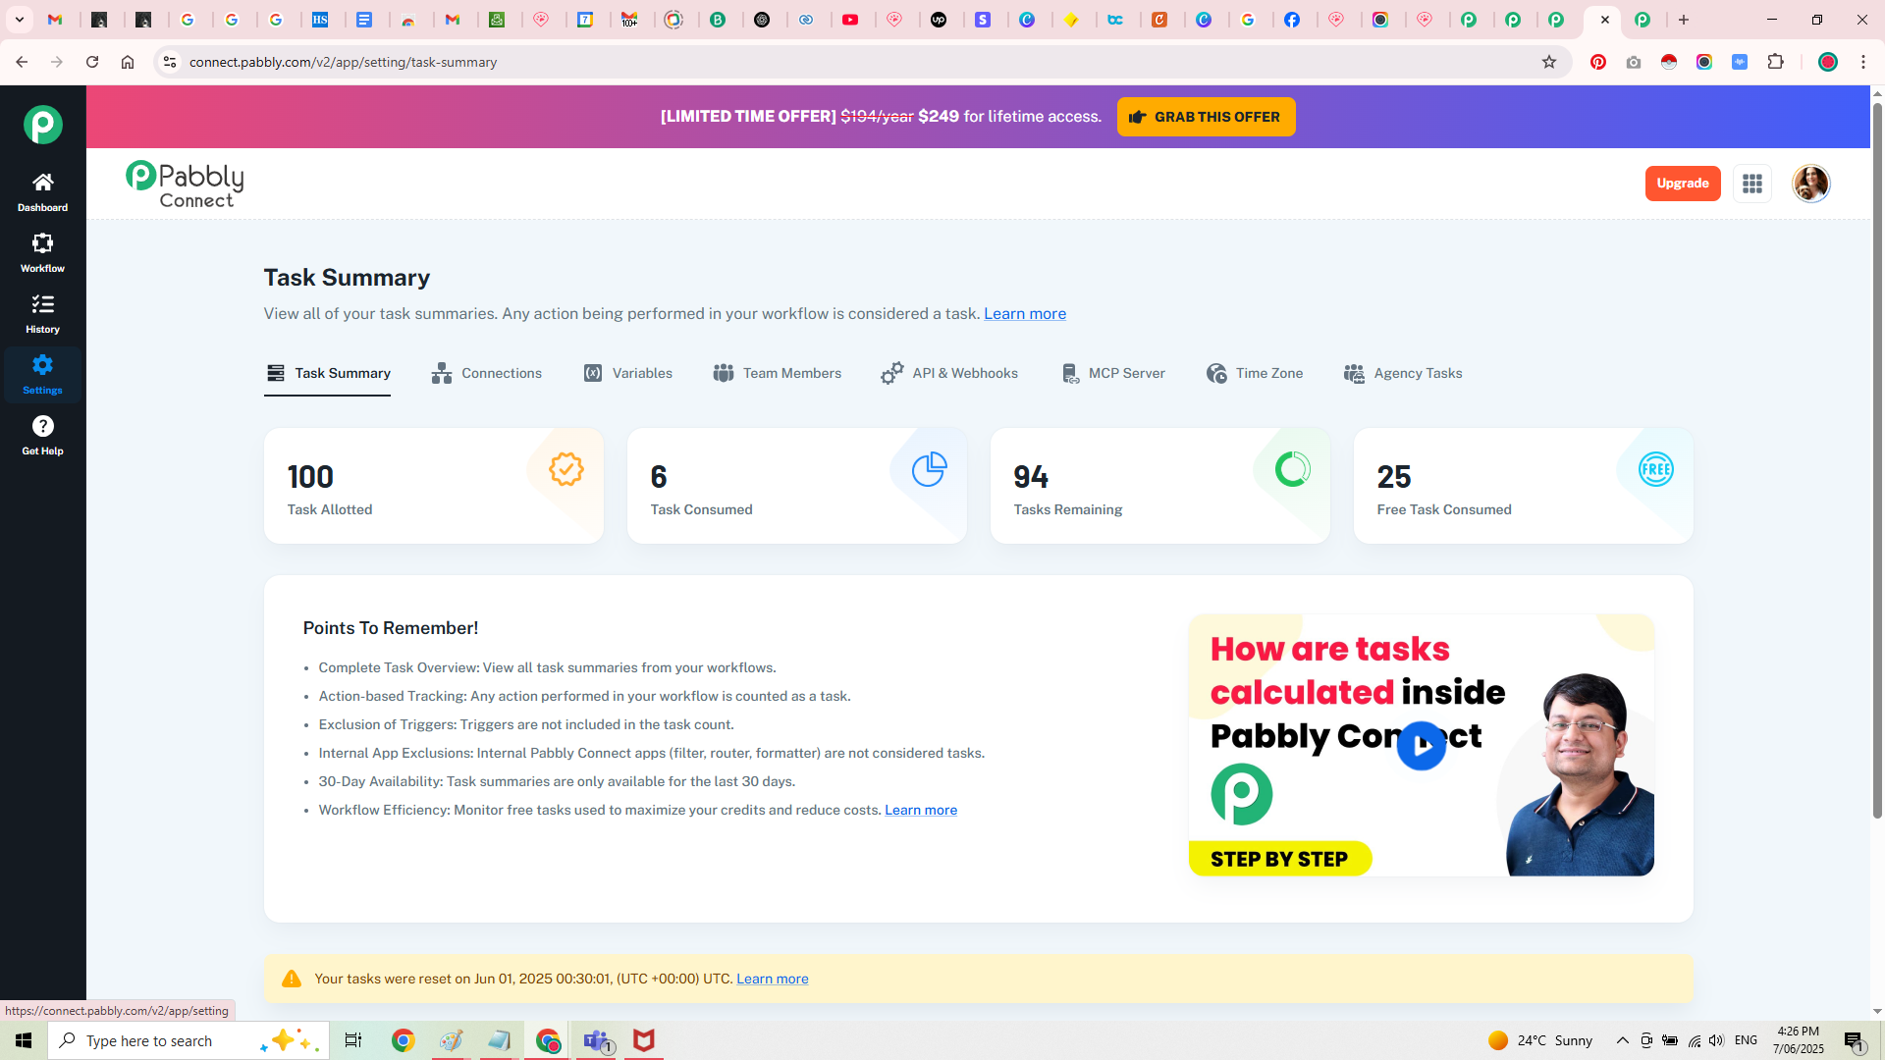
Task: Switch to the Task Summary tab
Action: tap(328, 373)
